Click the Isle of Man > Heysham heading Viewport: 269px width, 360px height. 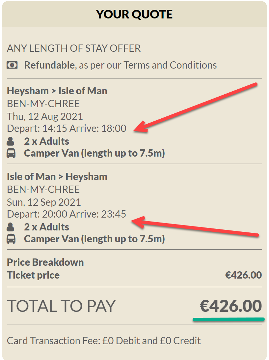[x=57, y=176]
